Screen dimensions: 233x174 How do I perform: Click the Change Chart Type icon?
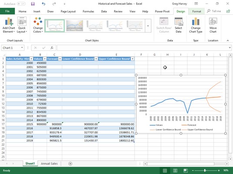[x=196, y=25]
